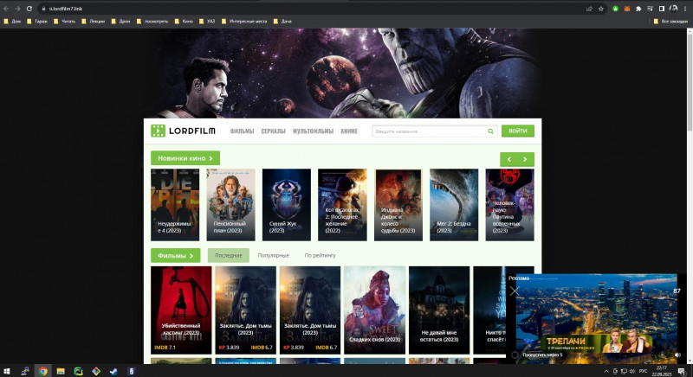Click the taskbar clock showing 22:17

click(x=662, y=371)
